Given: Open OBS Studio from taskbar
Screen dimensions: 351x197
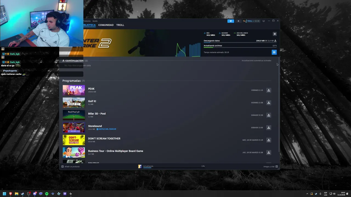Looking at the screenshot, I should 29,194.
